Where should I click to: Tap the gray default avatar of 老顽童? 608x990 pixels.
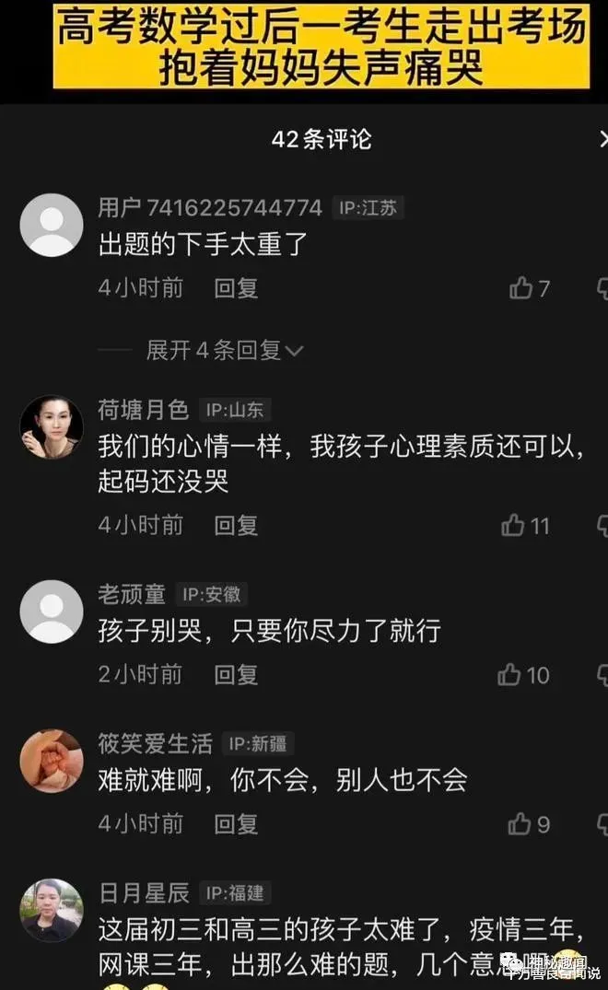[52, 611]
